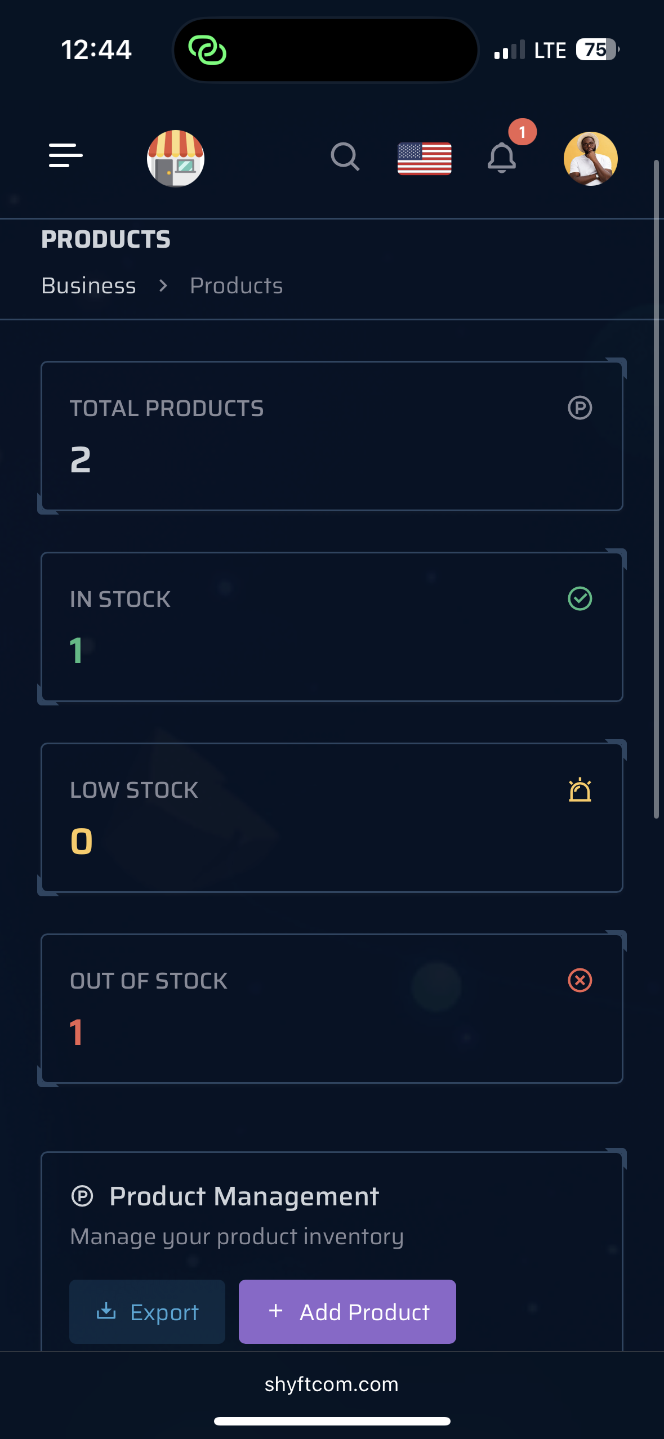
Task: Click the Export button
Action: click(147, 1312)
